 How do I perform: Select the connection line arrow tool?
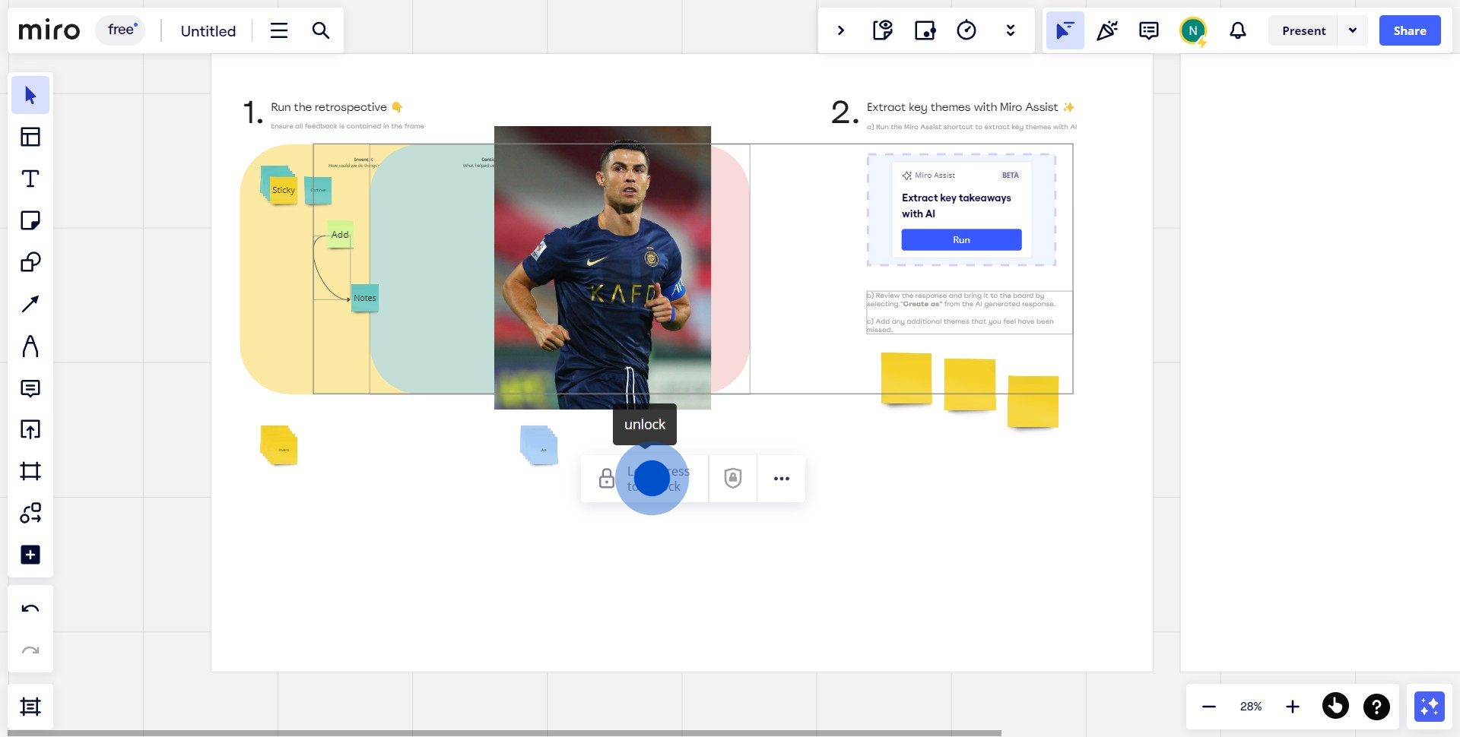pos(30,304)
